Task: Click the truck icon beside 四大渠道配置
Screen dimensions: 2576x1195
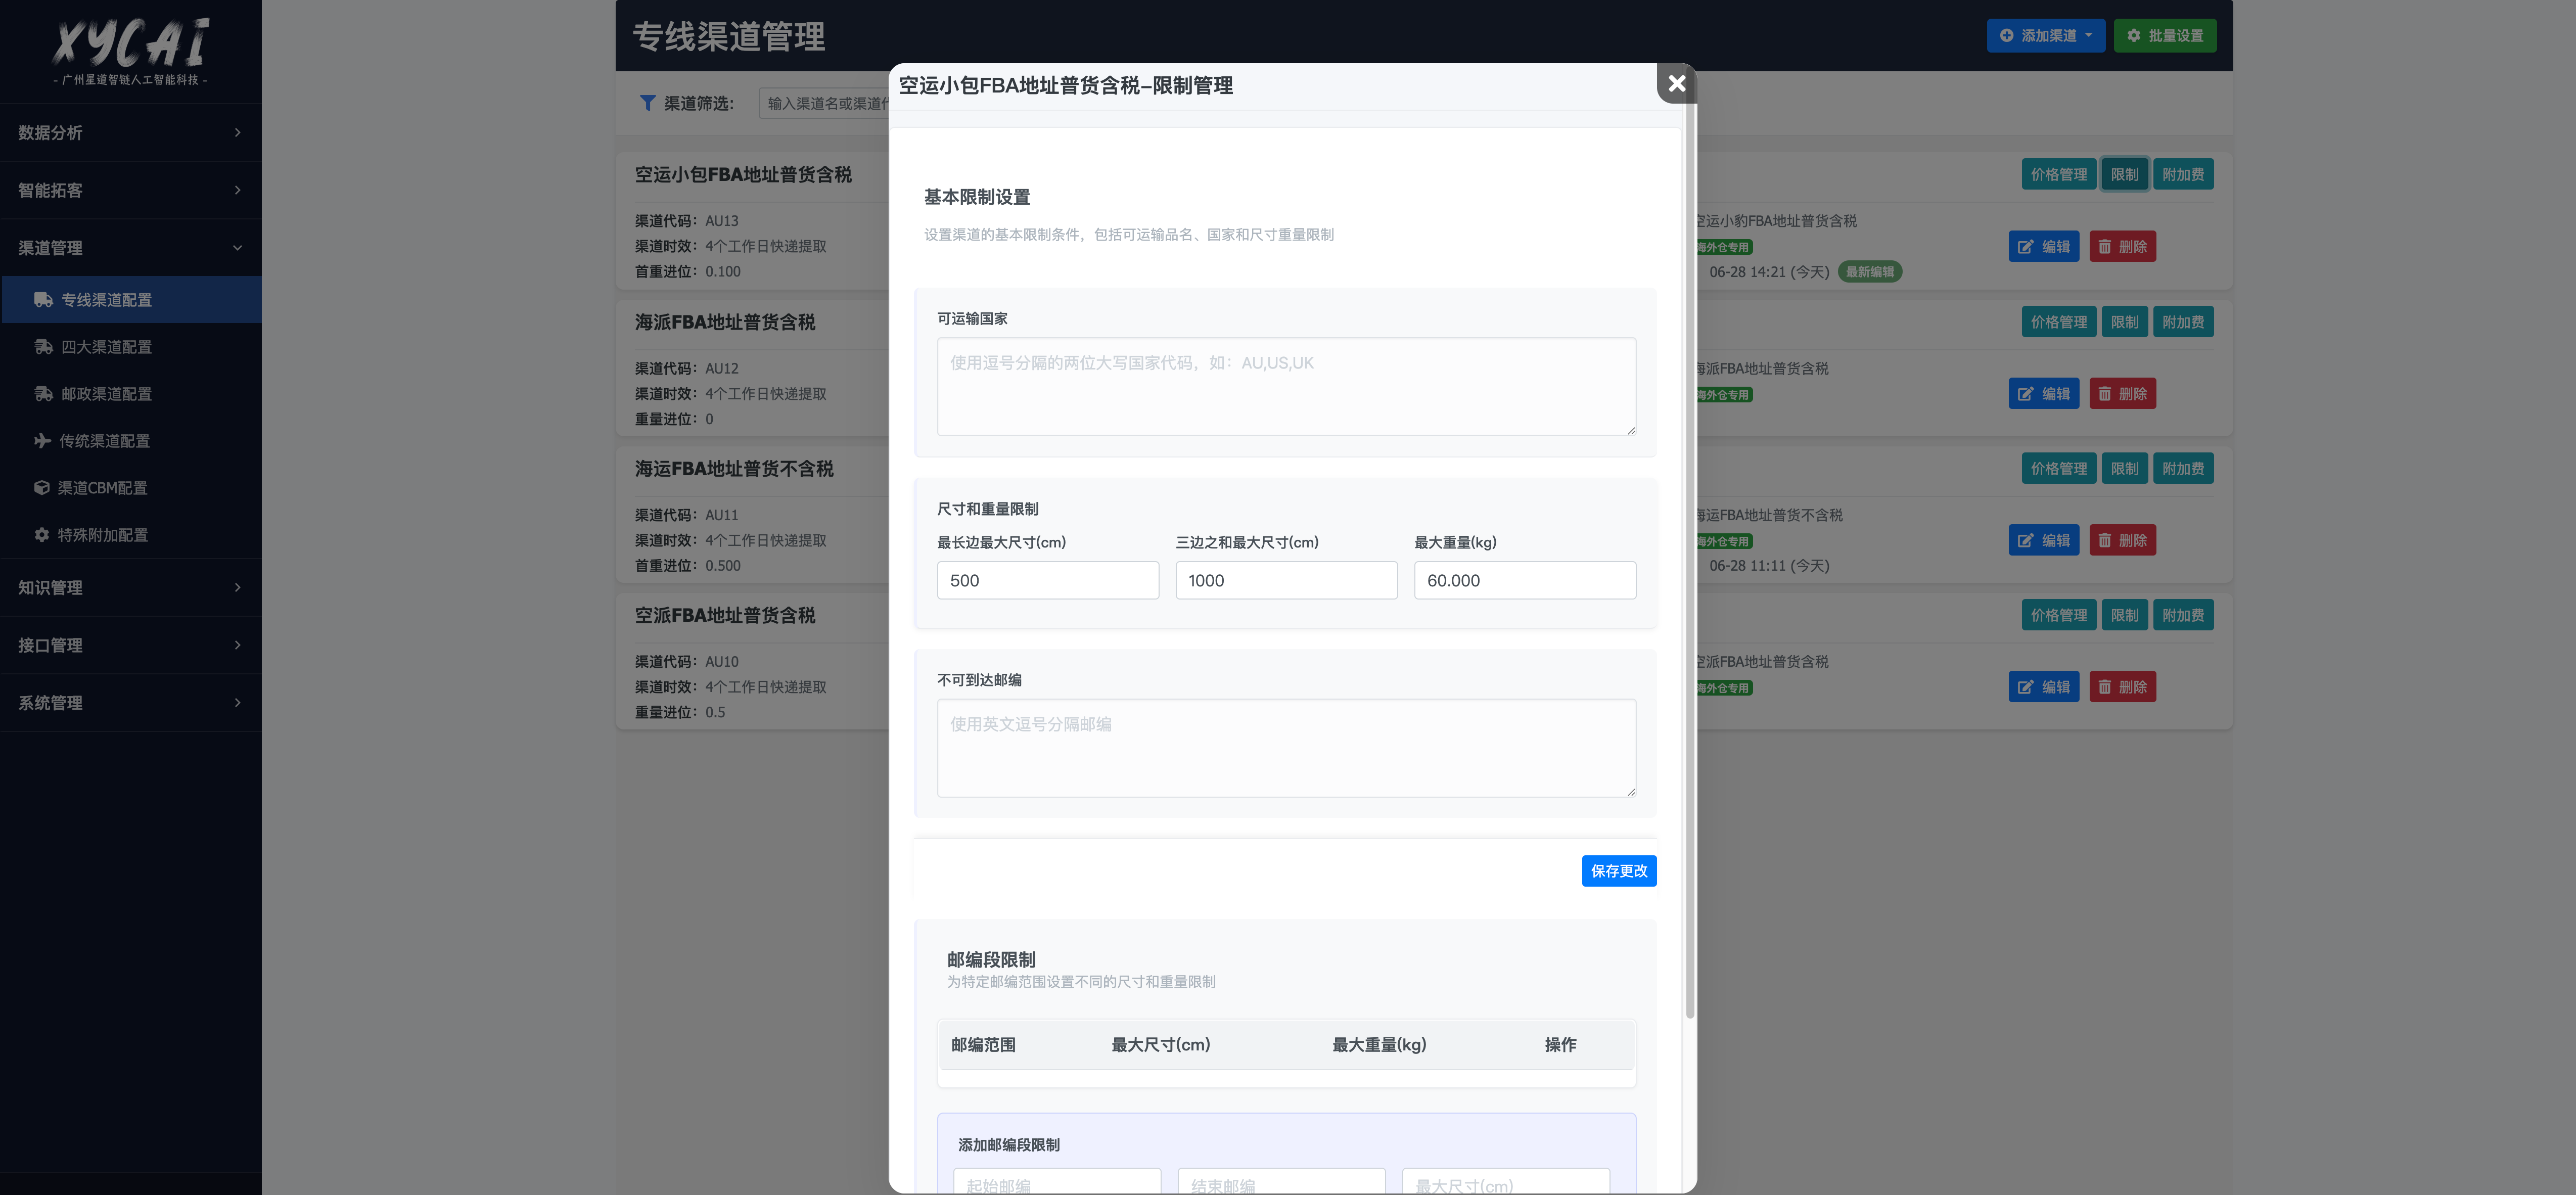Action: click(43, 347)
